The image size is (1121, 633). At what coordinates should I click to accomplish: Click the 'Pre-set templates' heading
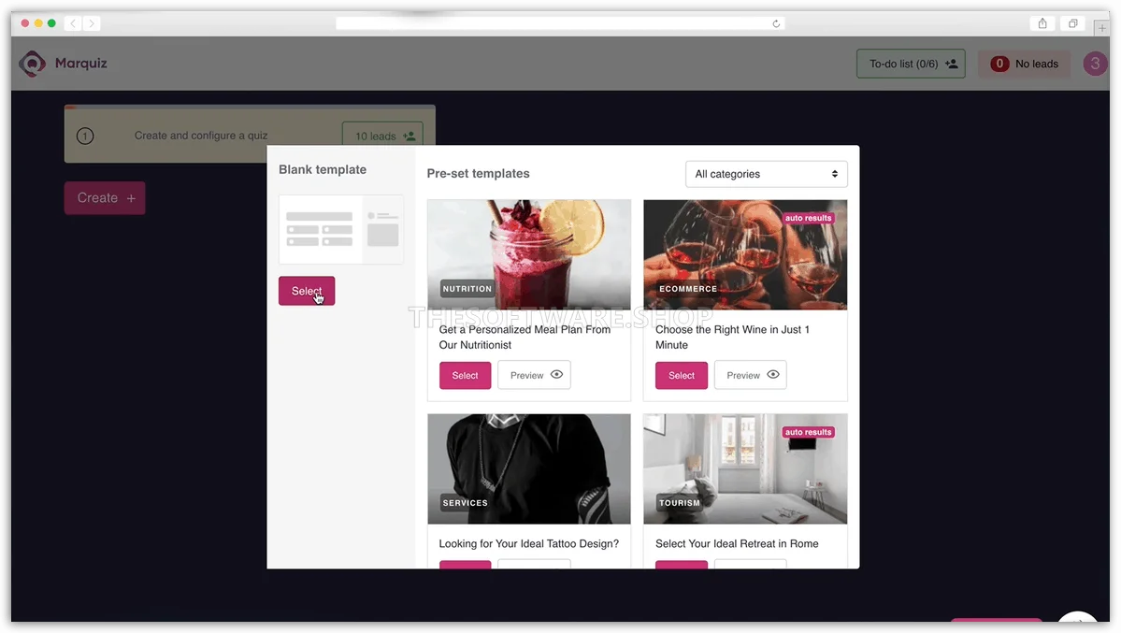coord(479,174)
